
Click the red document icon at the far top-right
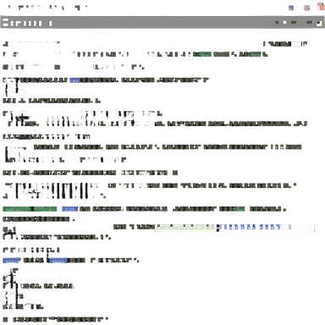(321, 7)
